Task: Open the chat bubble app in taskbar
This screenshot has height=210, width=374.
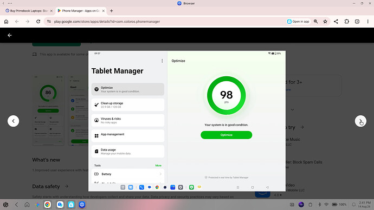Action: tap(60, 205)
